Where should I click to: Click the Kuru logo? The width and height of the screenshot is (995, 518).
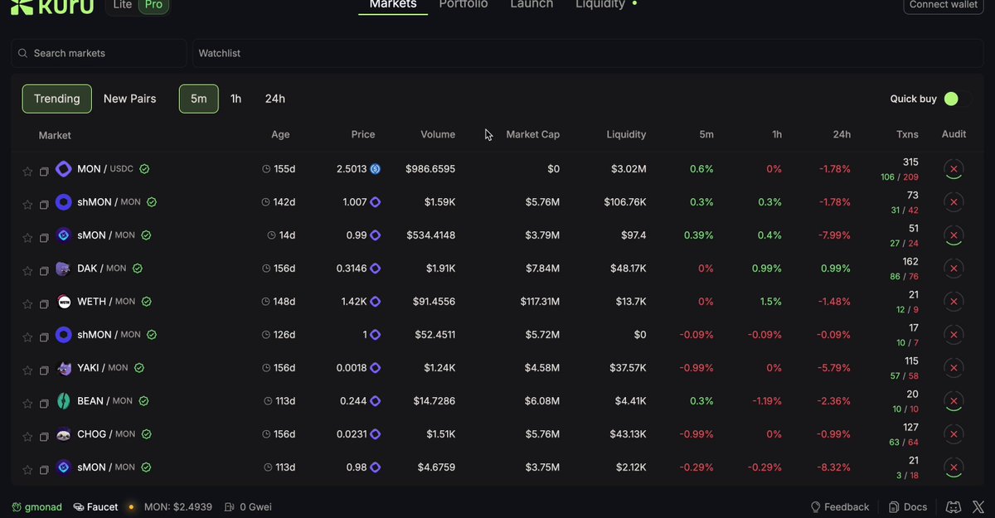pyautogui.click(x=52, y=6)
